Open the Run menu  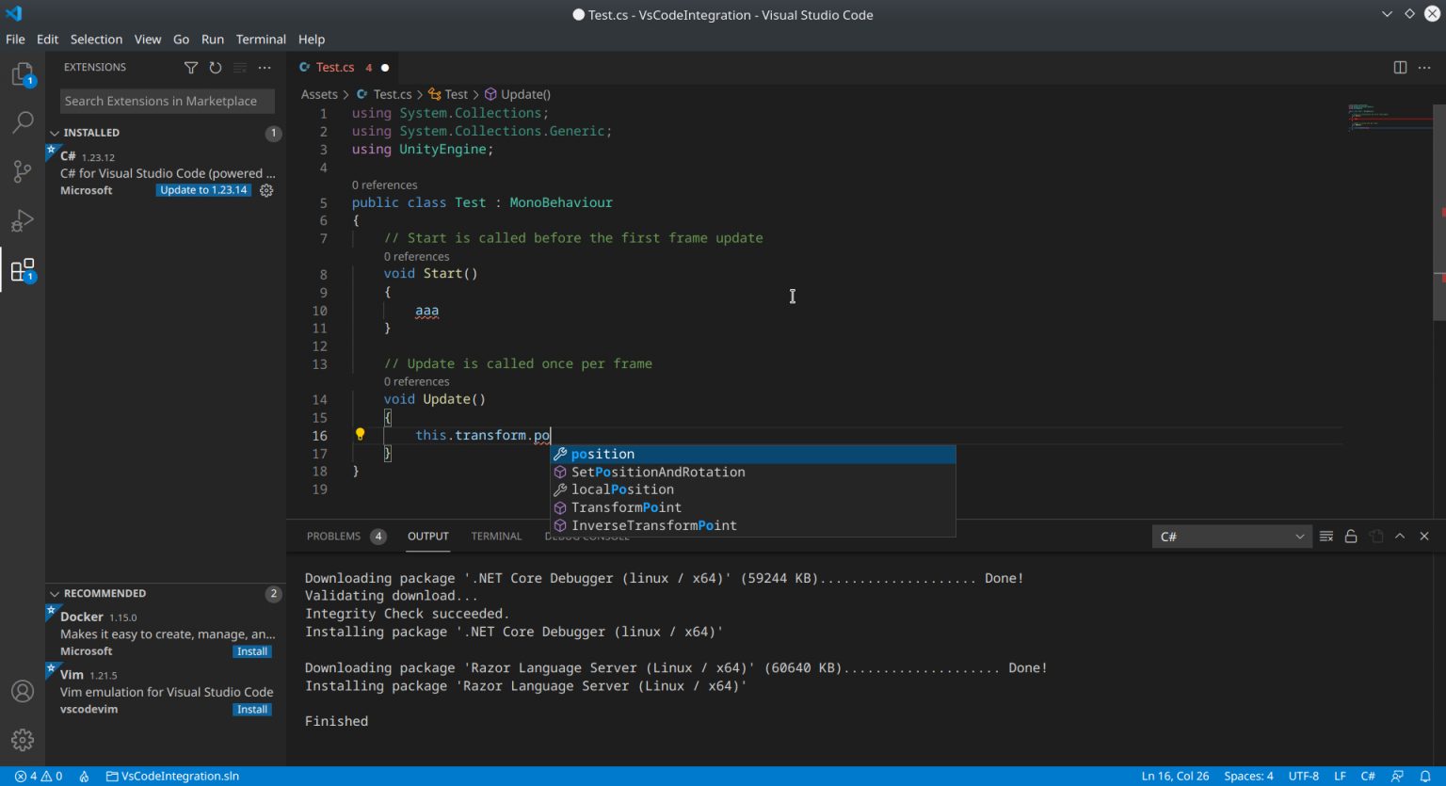click(x=213, y=40)
